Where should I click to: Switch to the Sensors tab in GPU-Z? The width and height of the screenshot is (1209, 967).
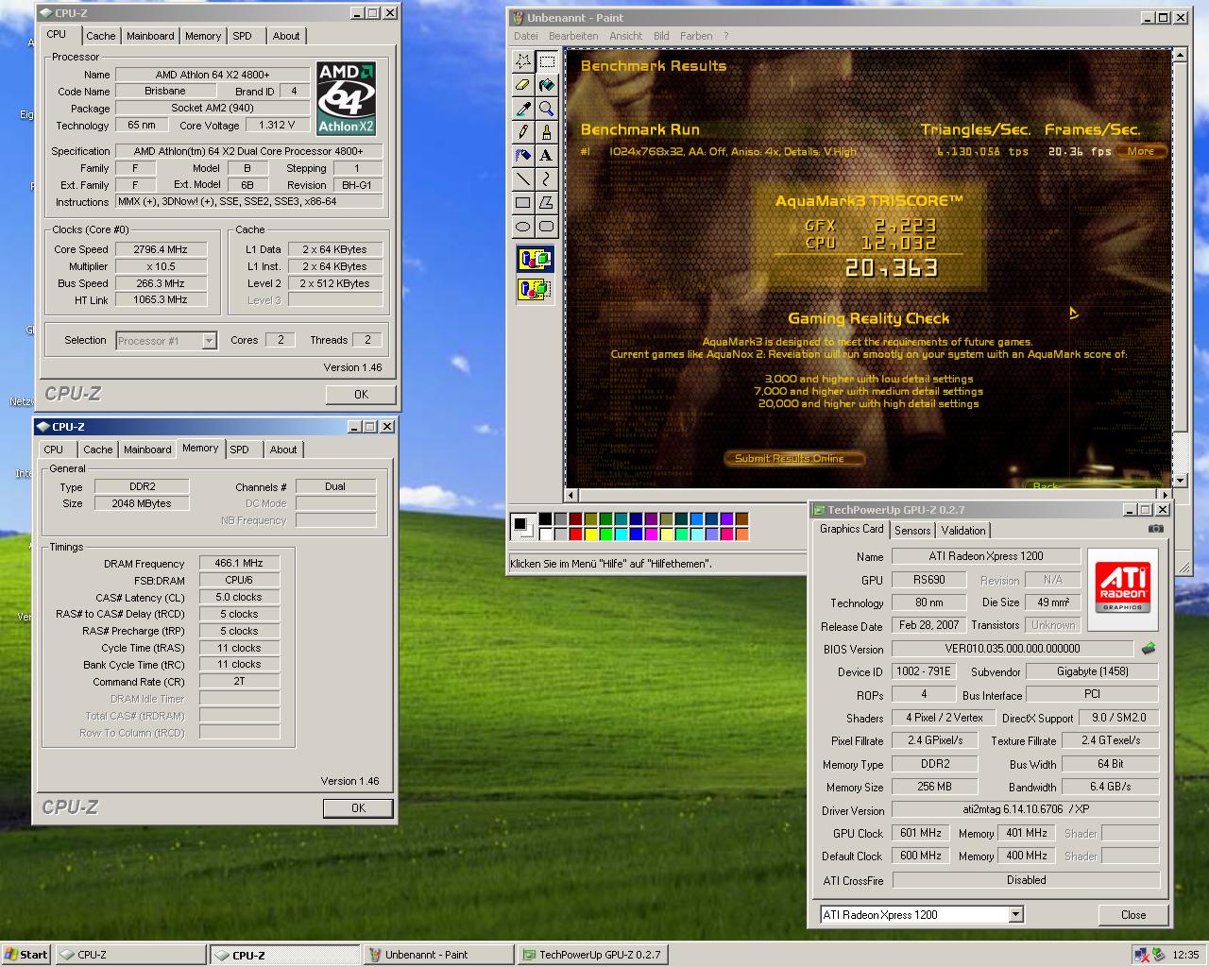pos(912,531)
